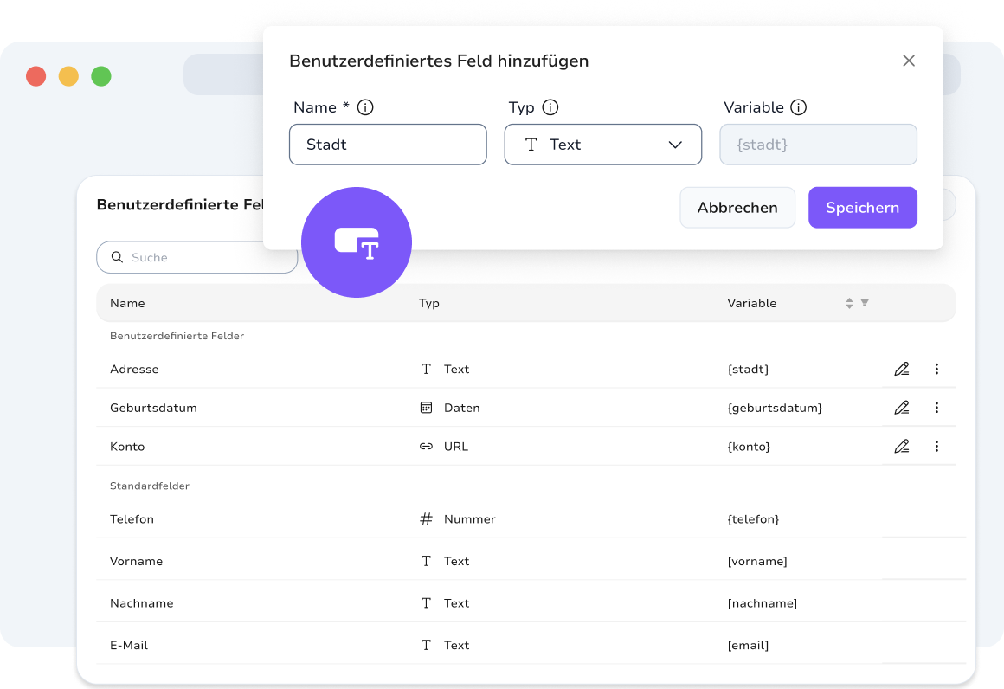This screenshot has height=689, width=1004.
Task: Click the Speichern button
Action: tap(863, 208)
